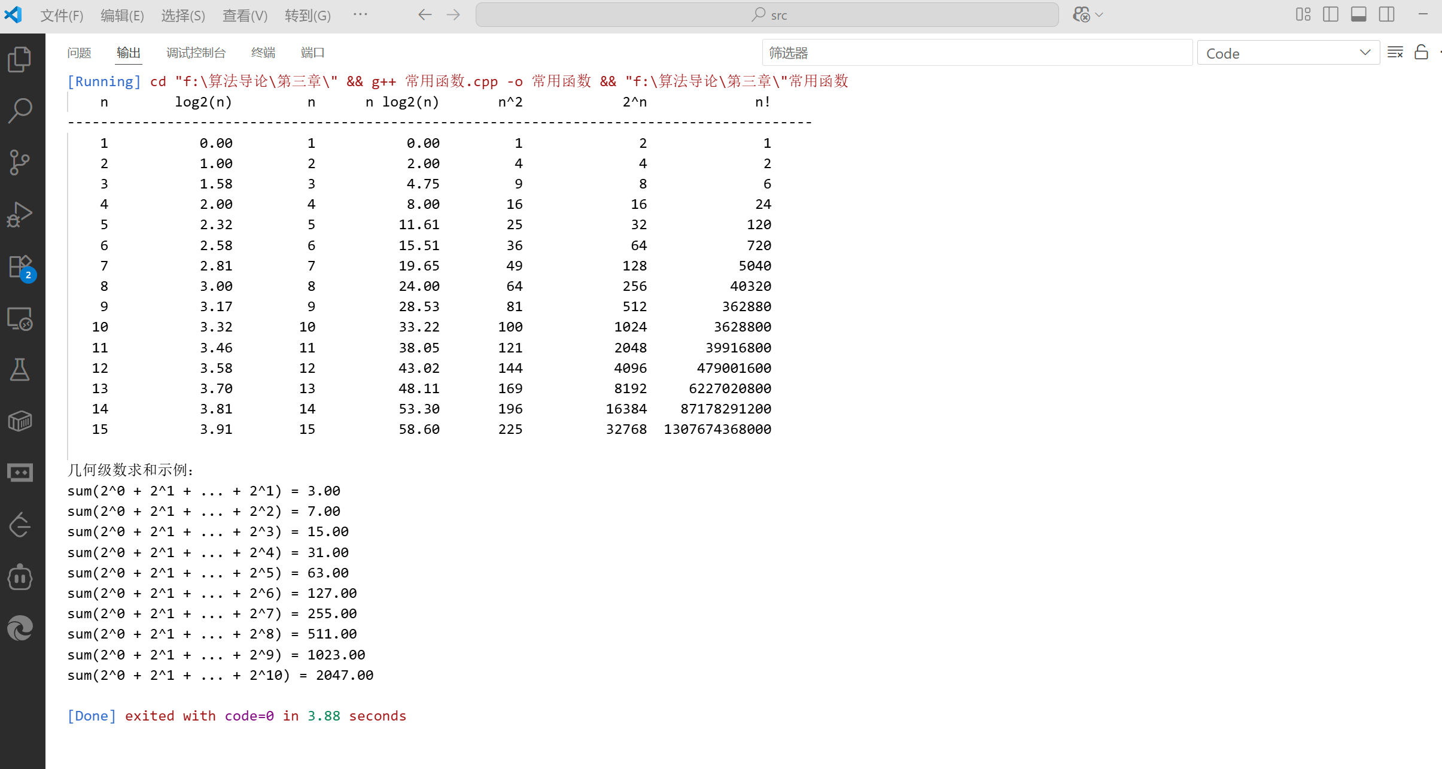Viewport: 1442px width, 769px height.
Task: Open the Code output channel dropdown
Action: click(1288, 53)
